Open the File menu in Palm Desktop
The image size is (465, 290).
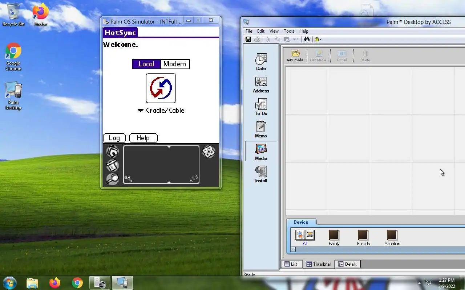pyautogui.click(x=249, y=31)
